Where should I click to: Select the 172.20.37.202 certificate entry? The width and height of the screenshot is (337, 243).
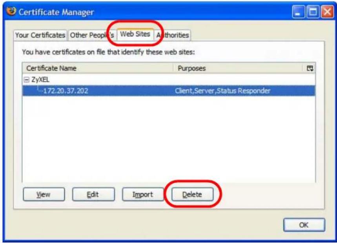click(x=169, y=91)
